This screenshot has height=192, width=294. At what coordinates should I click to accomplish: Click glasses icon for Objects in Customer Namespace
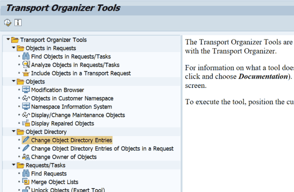[x=26, y=98]
